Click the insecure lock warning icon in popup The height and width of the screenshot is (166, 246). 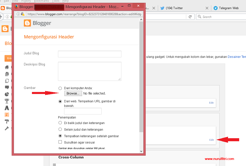tap(23, 14)
